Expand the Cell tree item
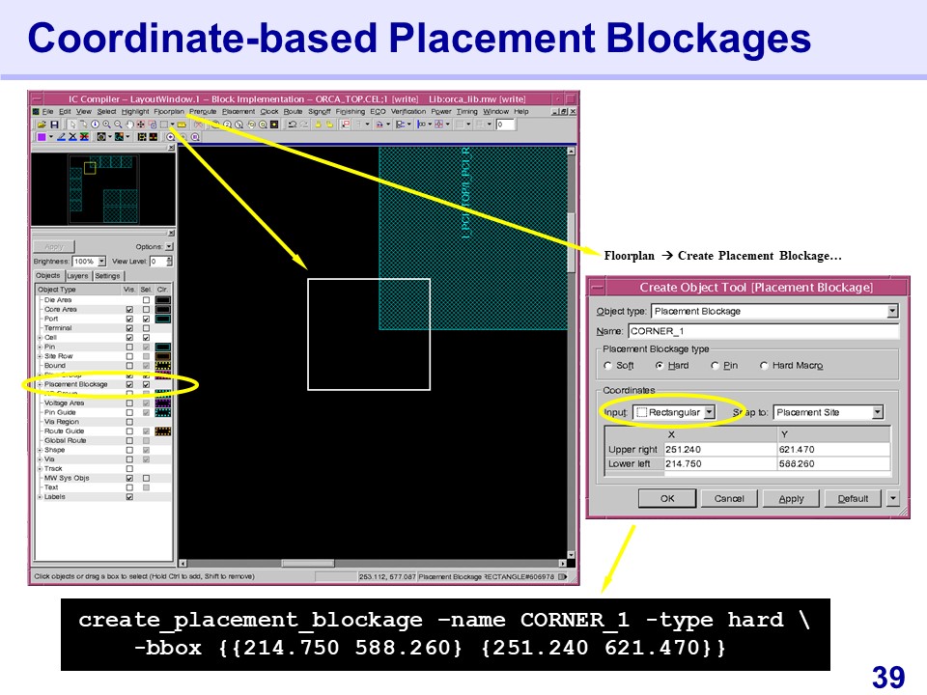The height and width of the screenshot is (695, 927). pos(40,338)
